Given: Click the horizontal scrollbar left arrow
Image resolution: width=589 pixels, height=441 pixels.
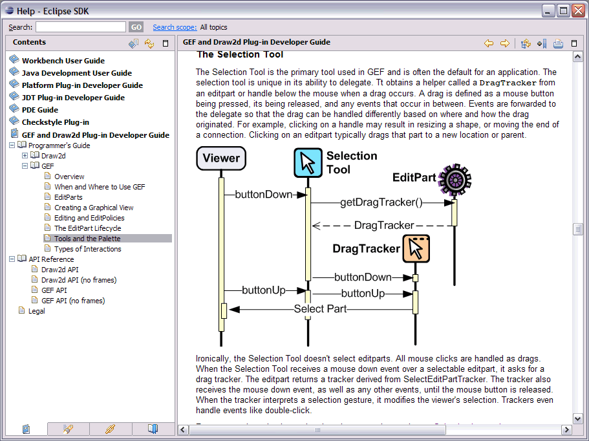Looking at the screenshot, I should (184, 430).
